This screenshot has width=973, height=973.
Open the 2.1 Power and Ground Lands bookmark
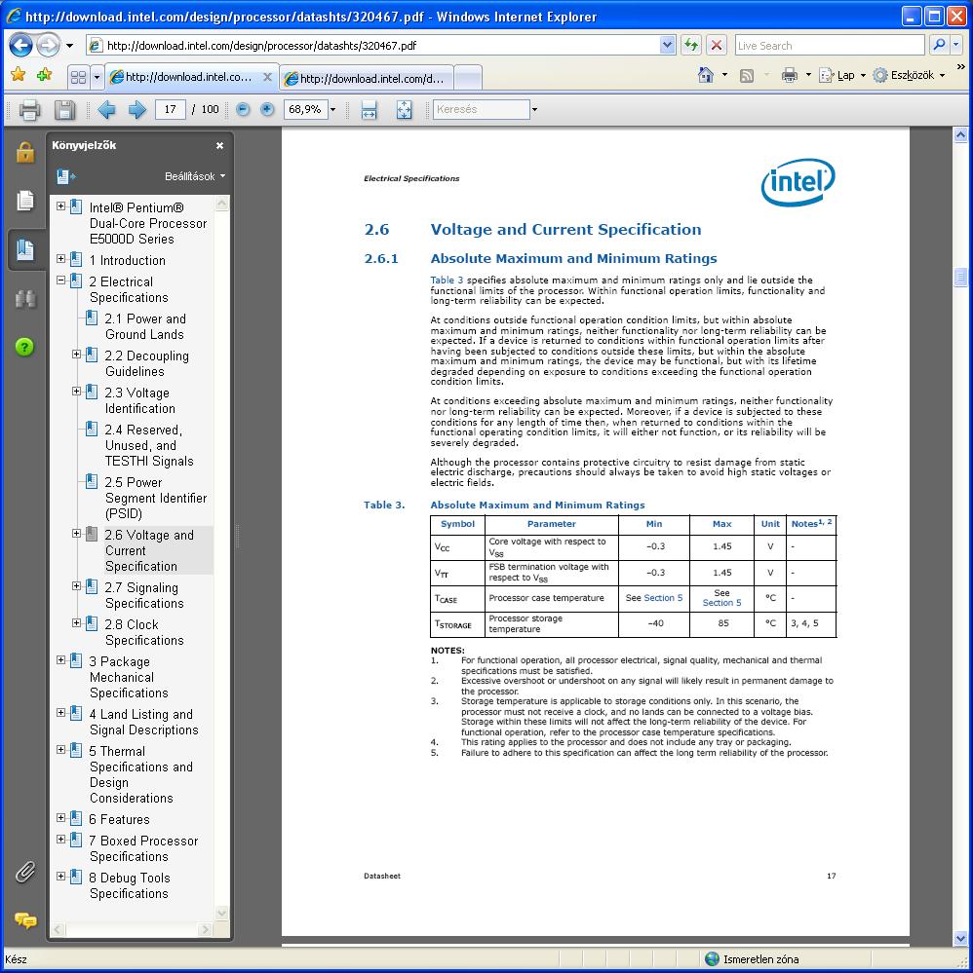tap(144, 326)
